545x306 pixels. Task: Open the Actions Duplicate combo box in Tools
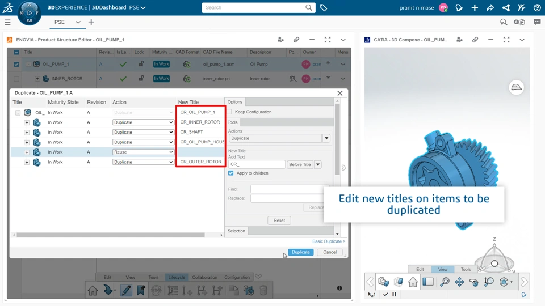click(x=279, y=138)
